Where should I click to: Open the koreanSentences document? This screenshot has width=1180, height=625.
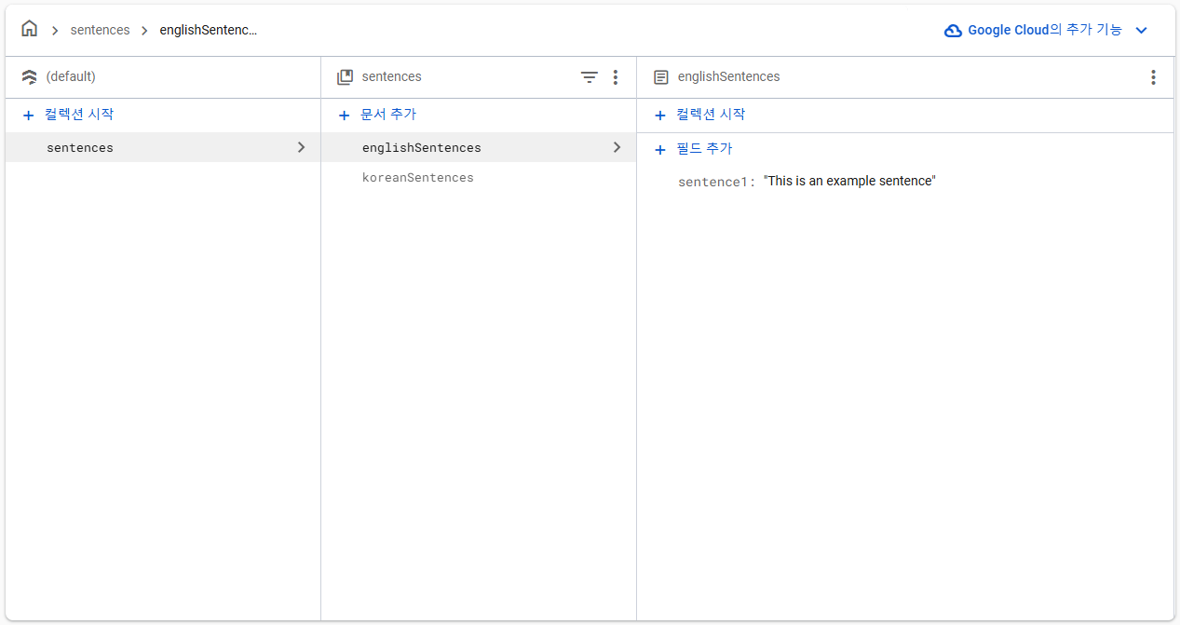click(418, 177)
